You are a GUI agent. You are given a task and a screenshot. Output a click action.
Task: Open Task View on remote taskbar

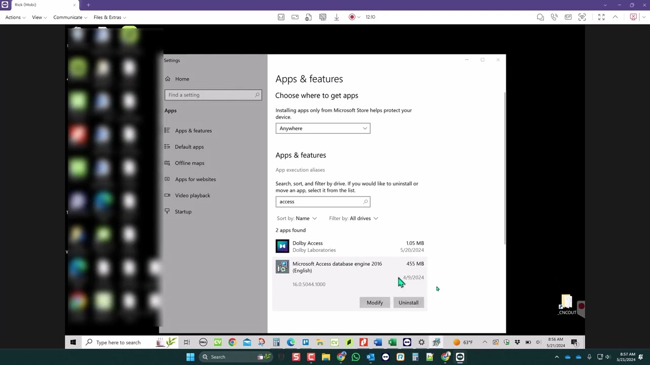coord(187,343)
